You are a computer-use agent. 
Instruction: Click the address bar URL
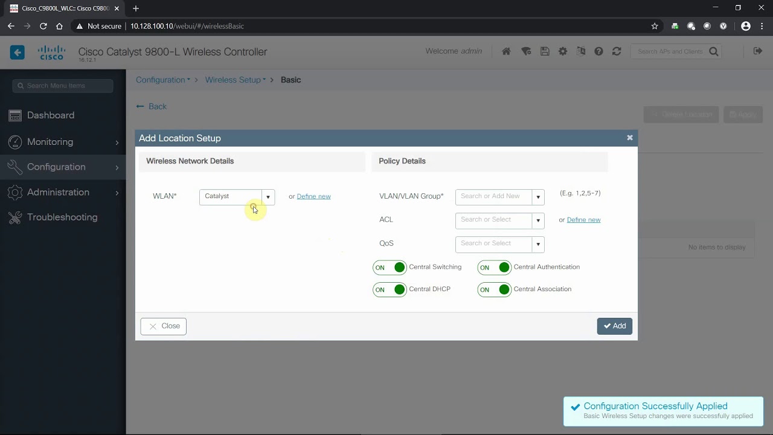(187, 26)
